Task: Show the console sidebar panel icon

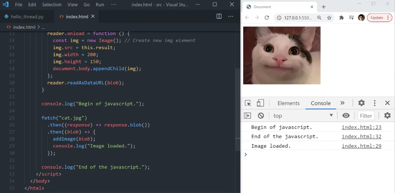Action: tap(247, 116)
